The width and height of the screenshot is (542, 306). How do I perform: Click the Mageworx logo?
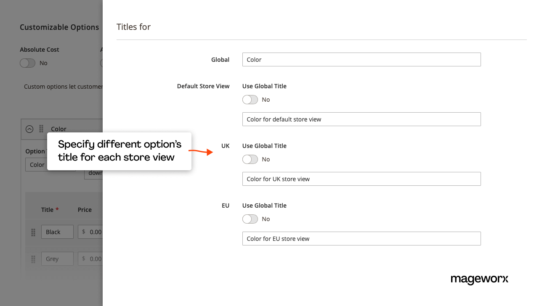pos(479,280)
